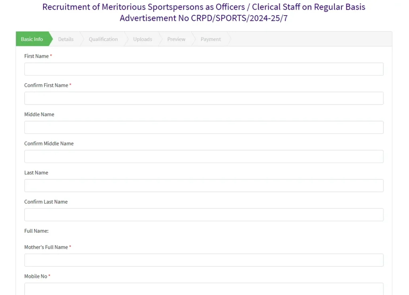Click the Middle Name text box
The image size is (409, 295).
tap(204, 127)
